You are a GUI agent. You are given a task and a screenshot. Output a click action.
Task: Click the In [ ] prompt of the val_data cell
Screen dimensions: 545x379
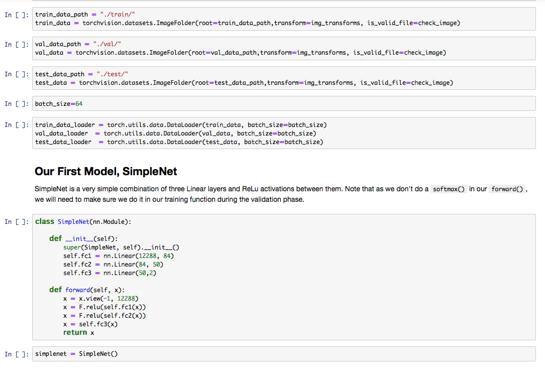point(17,44)
